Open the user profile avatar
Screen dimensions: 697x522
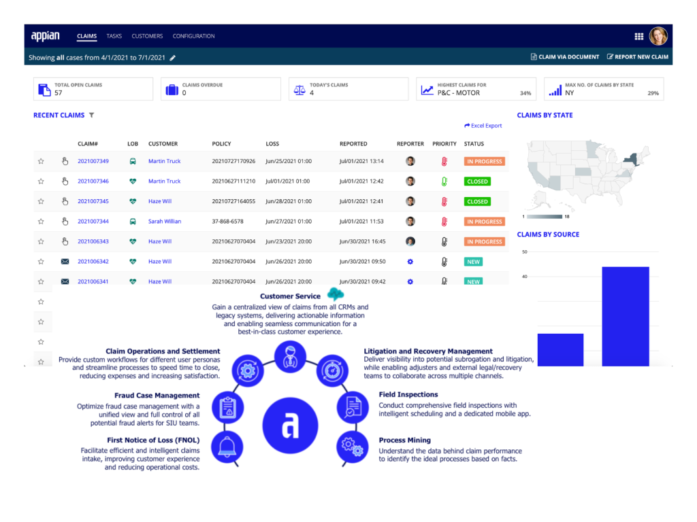click(x=658, y=36)
